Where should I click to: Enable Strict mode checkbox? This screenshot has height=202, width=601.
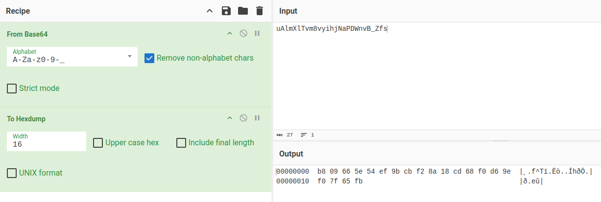12,89
